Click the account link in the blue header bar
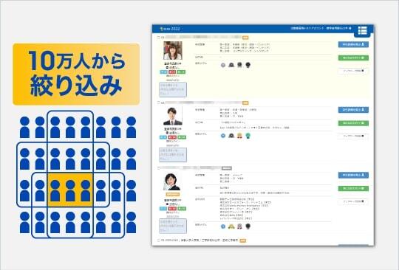The image size is (399, 270). coord(307,28)
